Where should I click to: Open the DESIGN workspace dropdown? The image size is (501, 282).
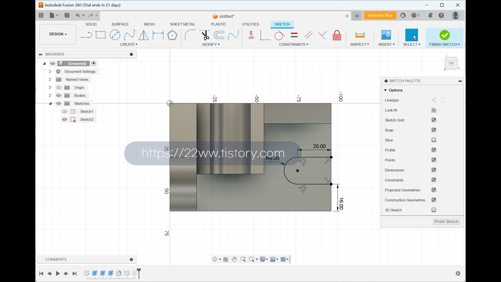[58, 34]
